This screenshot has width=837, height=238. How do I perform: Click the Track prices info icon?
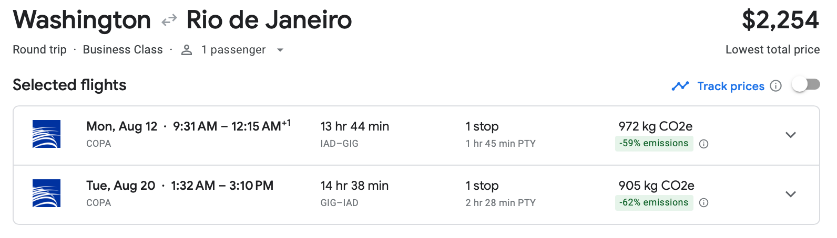pyautogui.click(x=775, y=86)
